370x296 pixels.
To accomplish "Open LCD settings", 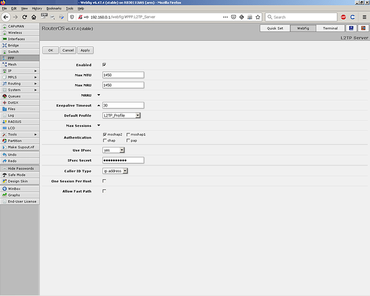I will (20, 128).
